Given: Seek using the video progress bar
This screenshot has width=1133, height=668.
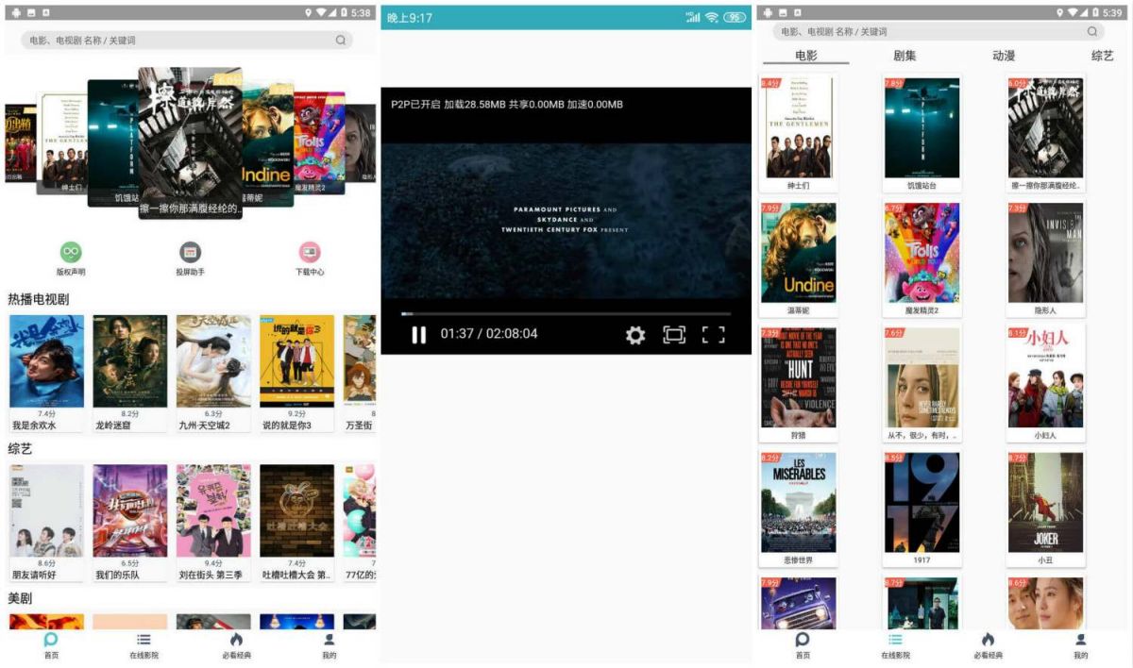Looking at the screenshot, I should [566, 313].
